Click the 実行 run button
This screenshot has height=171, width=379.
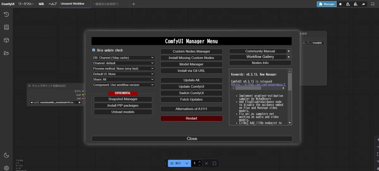point(176,163)
